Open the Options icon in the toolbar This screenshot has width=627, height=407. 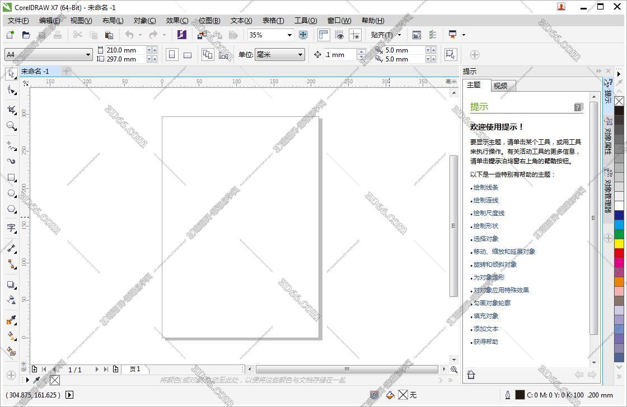click(x=433, y=35)
